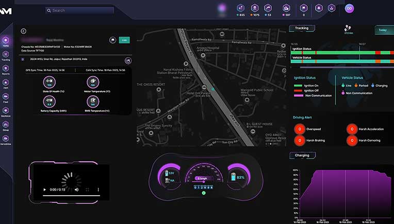Open the video player more options menu
The height and width of the screenshot is (224, 394).
tap(98, 189)
